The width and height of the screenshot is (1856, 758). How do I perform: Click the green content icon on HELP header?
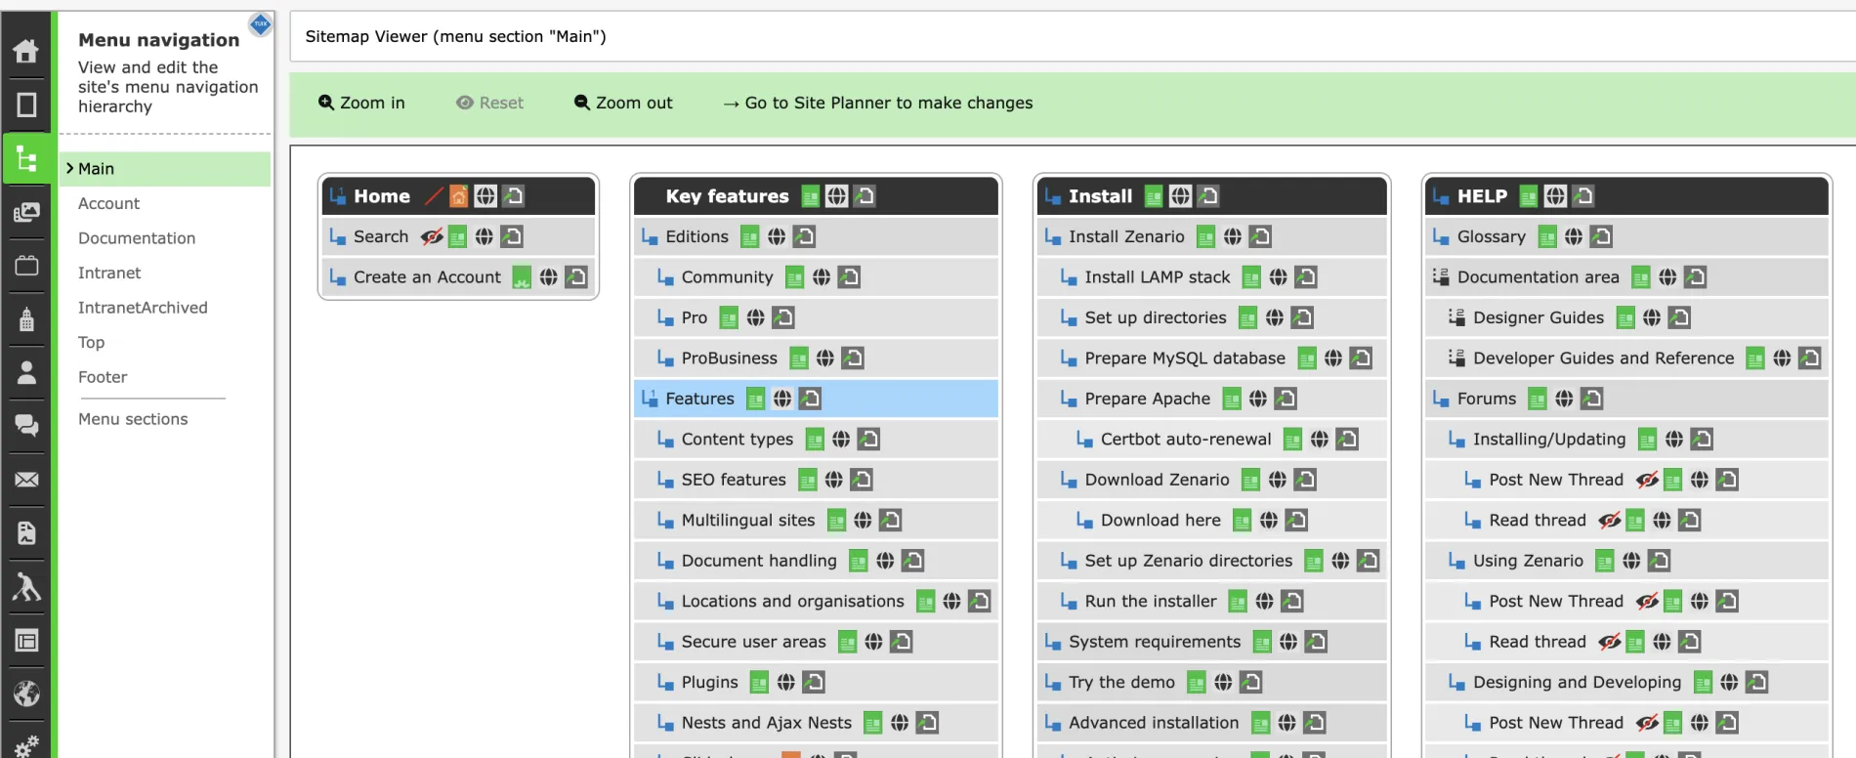(x=1529, y=196)
